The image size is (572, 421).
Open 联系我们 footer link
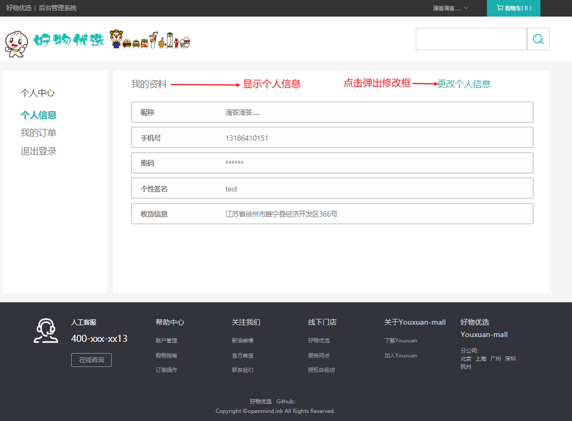242,370
